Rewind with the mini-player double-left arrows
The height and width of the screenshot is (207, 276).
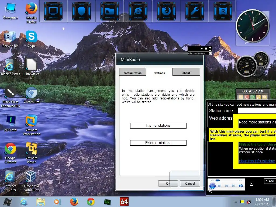click(x=212, y=180)
